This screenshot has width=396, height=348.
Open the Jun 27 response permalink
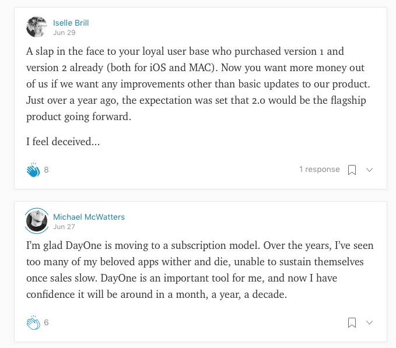pos(63,227)
